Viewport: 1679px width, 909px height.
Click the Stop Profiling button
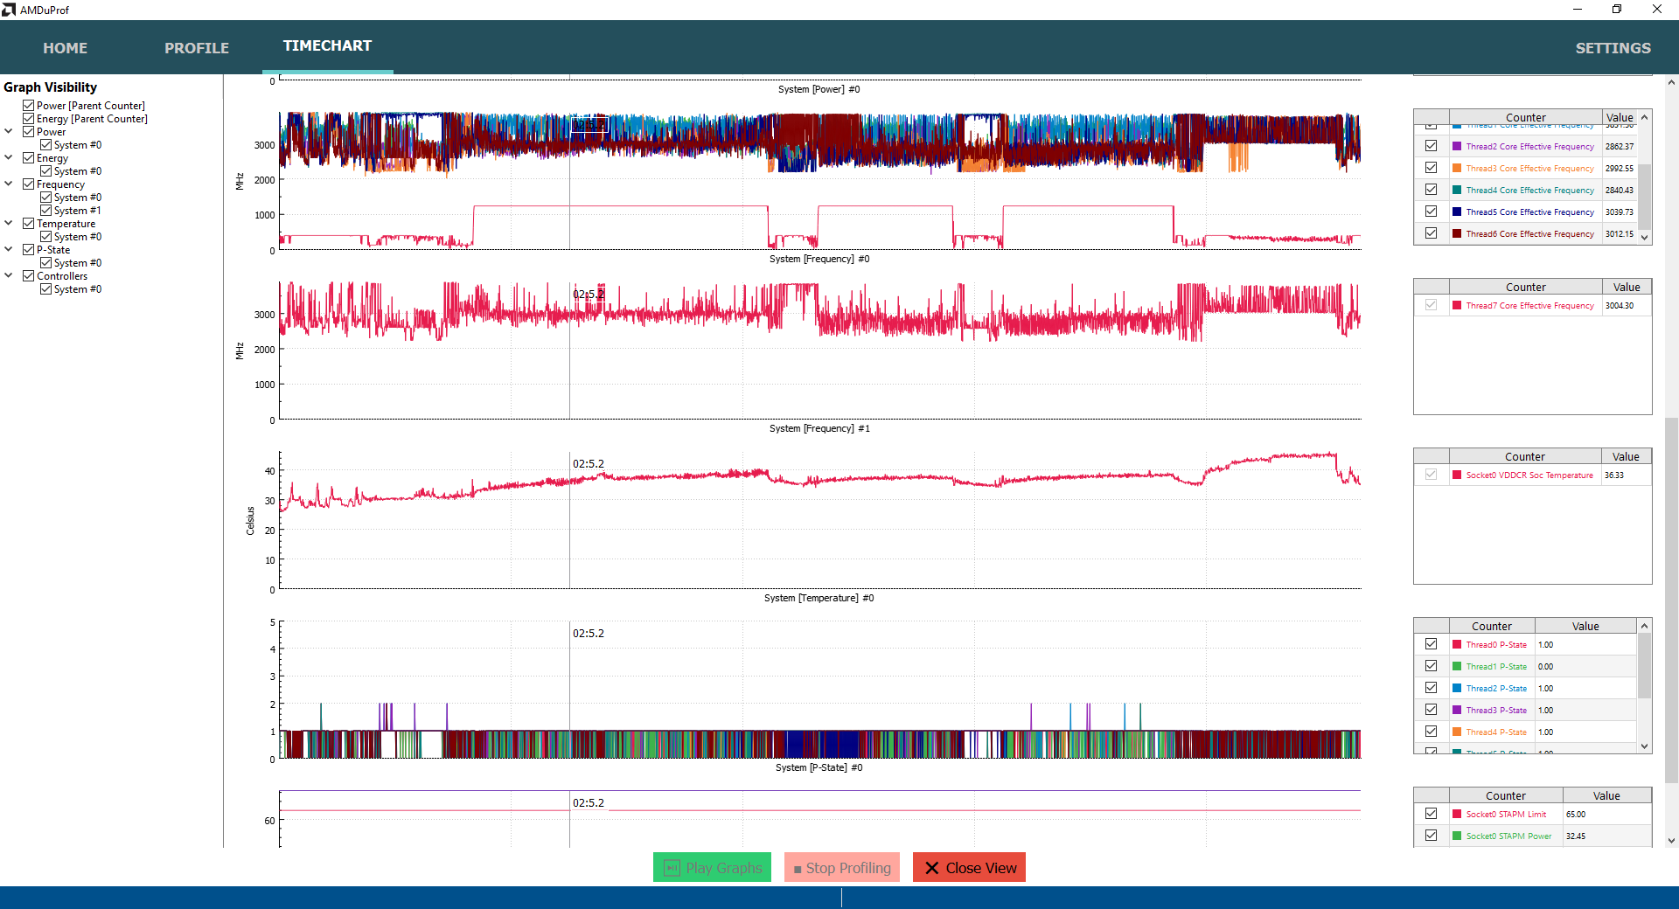(842, 868)
